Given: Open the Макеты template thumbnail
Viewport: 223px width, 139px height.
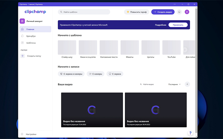Looking at the screenshot, I should [x=130, y=47].
